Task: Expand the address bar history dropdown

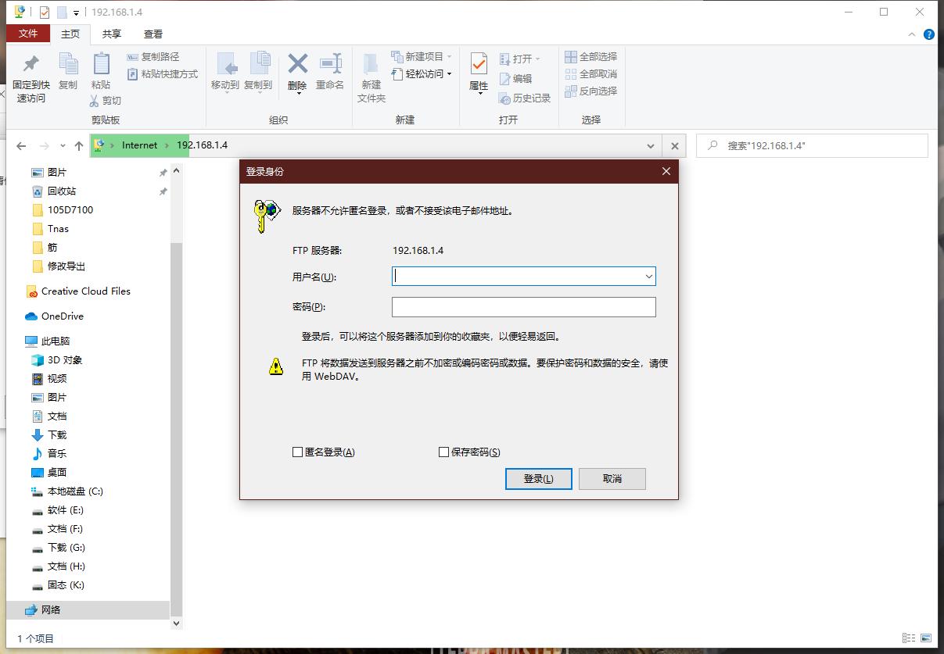Action: coord(651,145)
